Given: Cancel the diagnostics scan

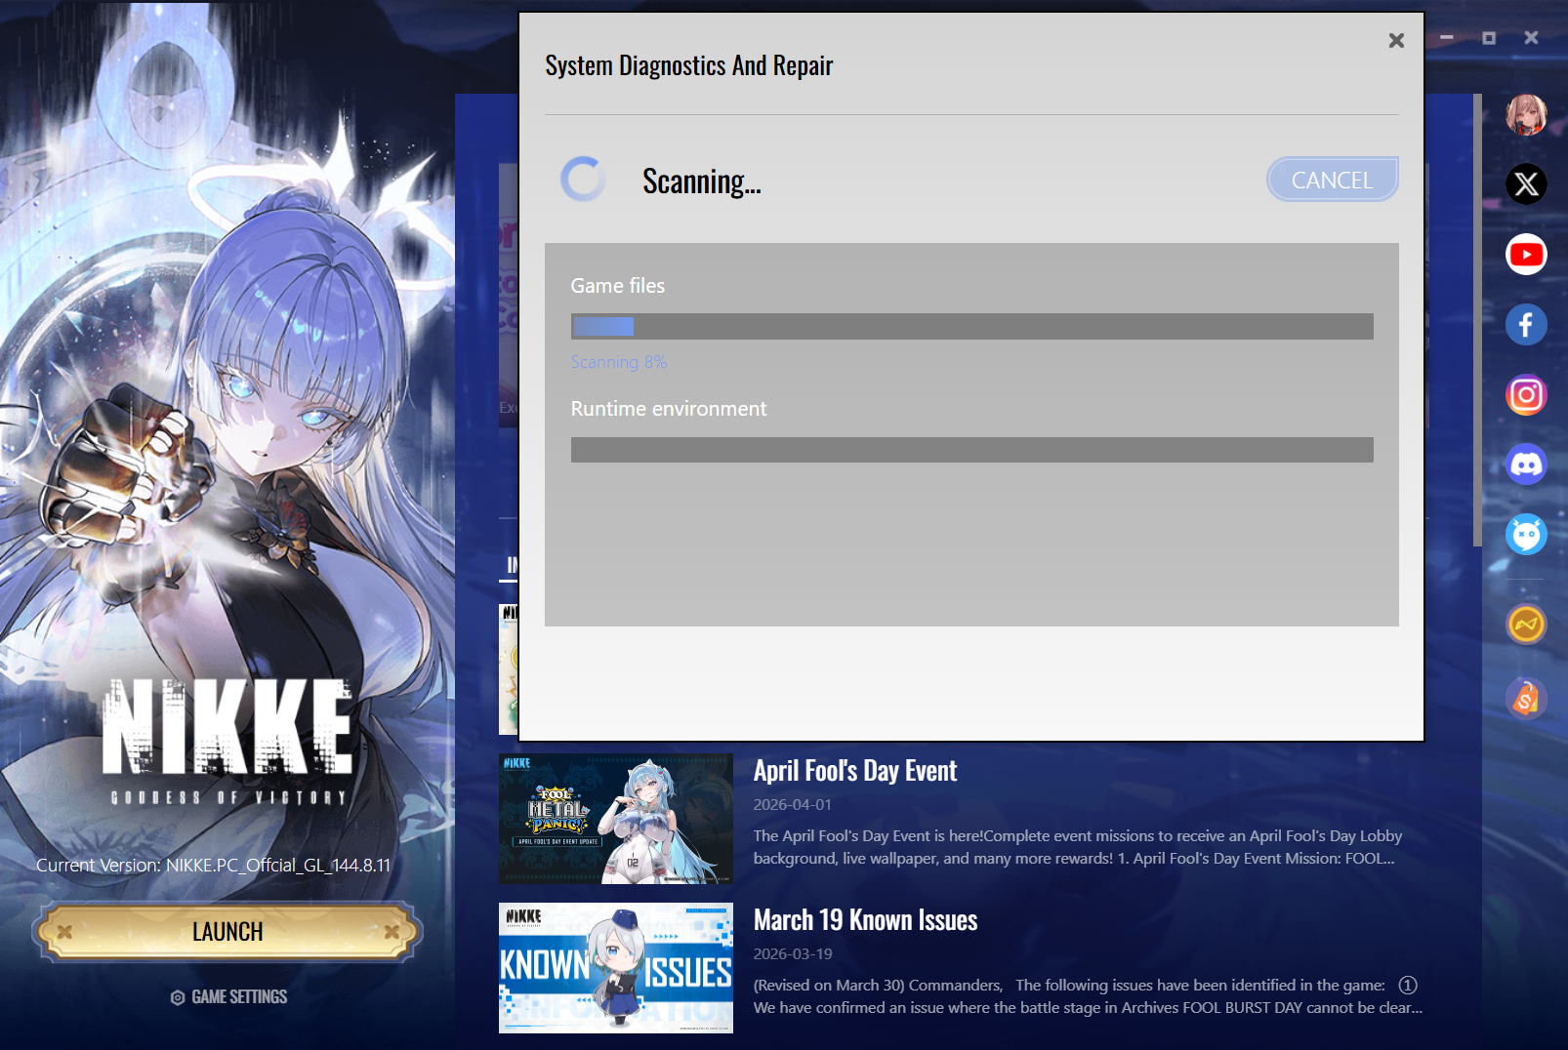Looking at the screenshot, I should [1333, 180].
